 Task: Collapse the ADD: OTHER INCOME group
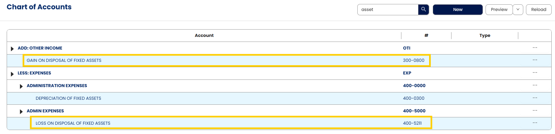(x=12, y=49)
